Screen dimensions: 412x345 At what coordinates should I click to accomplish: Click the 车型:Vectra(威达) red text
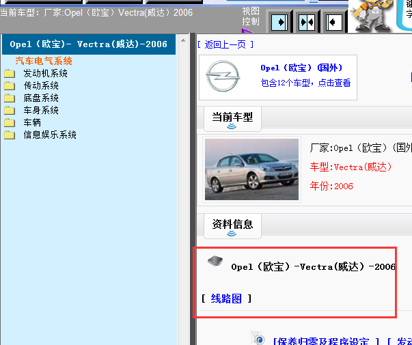pos(351,167)
